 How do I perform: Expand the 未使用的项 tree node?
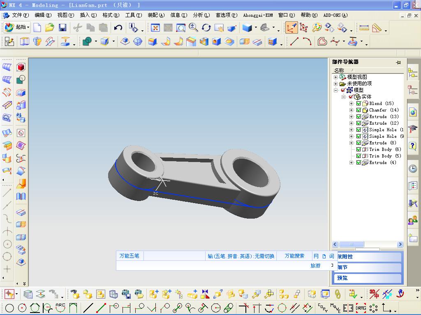pyautogui.click(x=335, y=84)
